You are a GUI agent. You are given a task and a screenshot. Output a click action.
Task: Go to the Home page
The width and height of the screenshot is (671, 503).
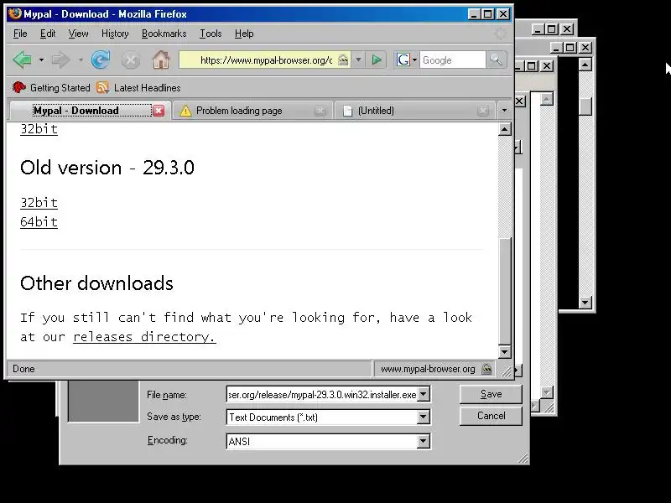click(161, 60)
